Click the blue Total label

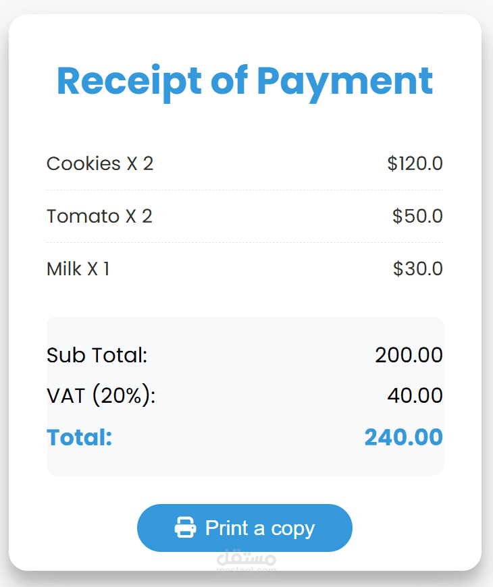[80, 437]
